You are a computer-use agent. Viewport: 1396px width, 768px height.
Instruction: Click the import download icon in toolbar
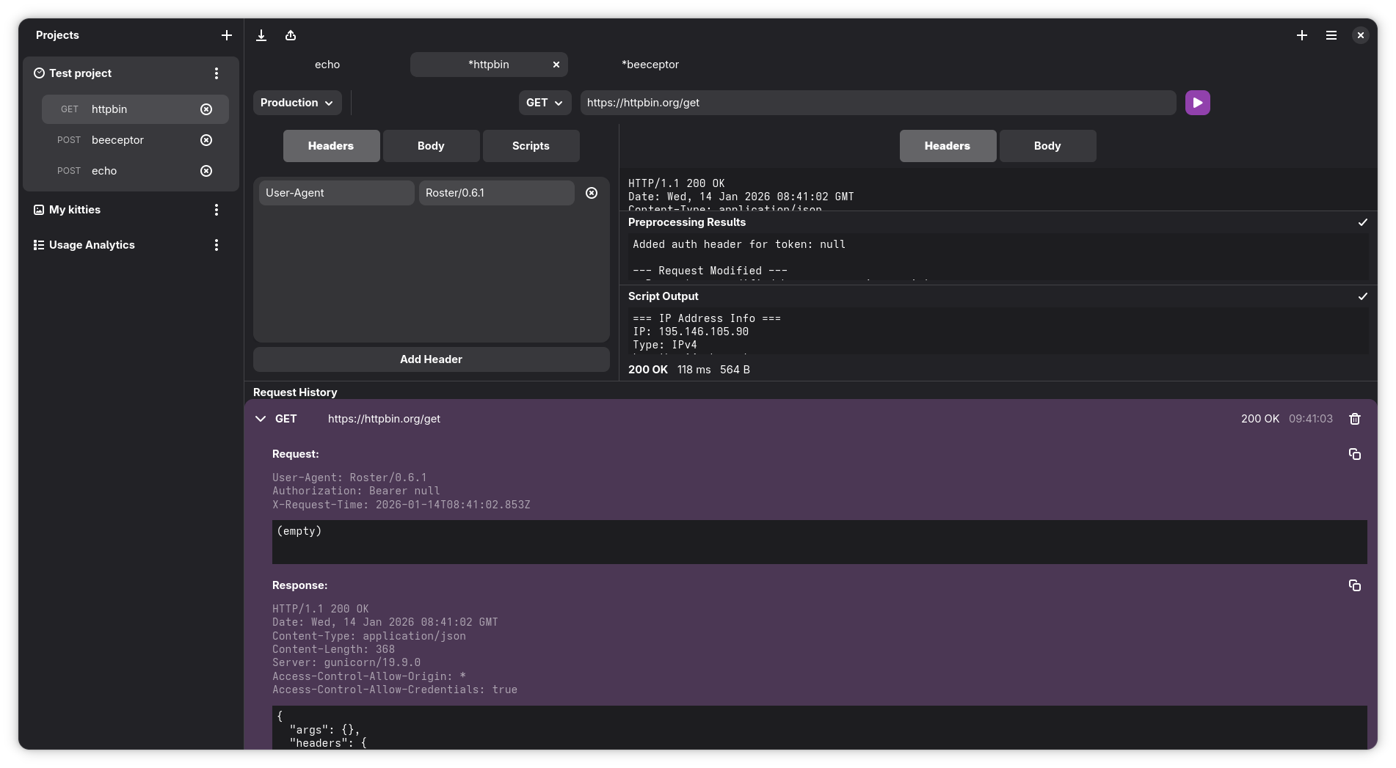tap(261, 35)
